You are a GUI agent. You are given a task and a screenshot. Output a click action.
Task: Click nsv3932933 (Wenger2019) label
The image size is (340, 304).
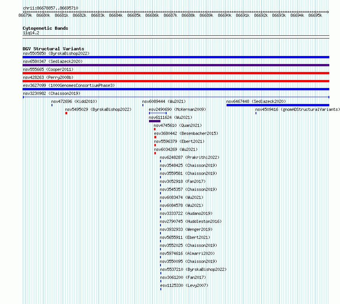point(186,229)
